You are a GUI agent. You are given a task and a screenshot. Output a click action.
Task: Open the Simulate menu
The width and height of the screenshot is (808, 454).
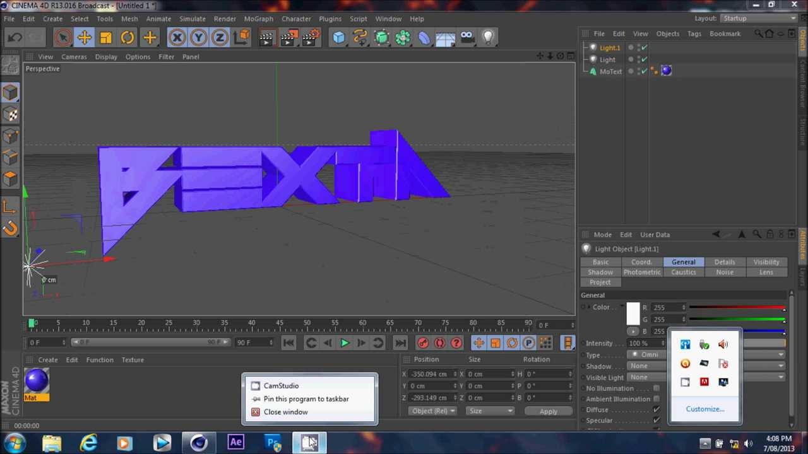click(193, 19)
